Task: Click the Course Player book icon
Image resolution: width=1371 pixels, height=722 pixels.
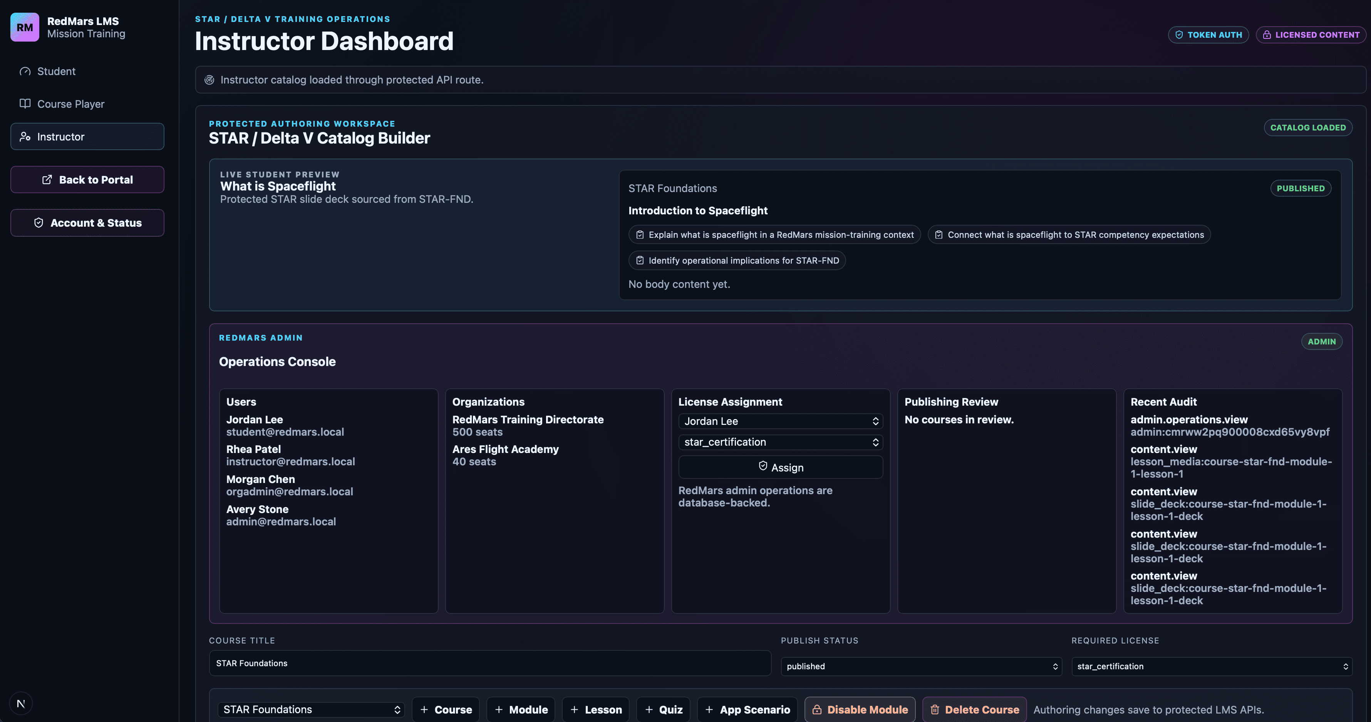Action: coord(25,104)
